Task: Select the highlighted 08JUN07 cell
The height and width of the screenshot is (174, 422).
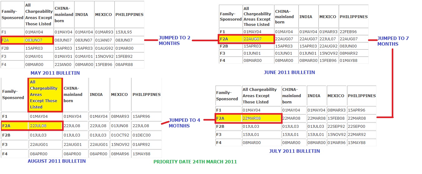Action: click(38, 40)
